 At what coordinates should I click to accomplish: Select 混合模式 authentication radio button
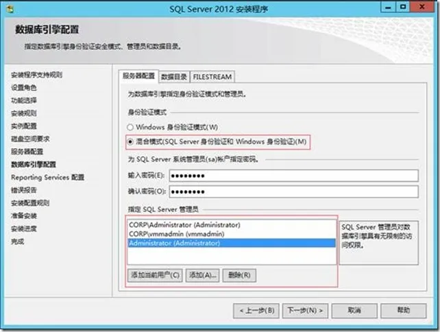tap(130, 142)
